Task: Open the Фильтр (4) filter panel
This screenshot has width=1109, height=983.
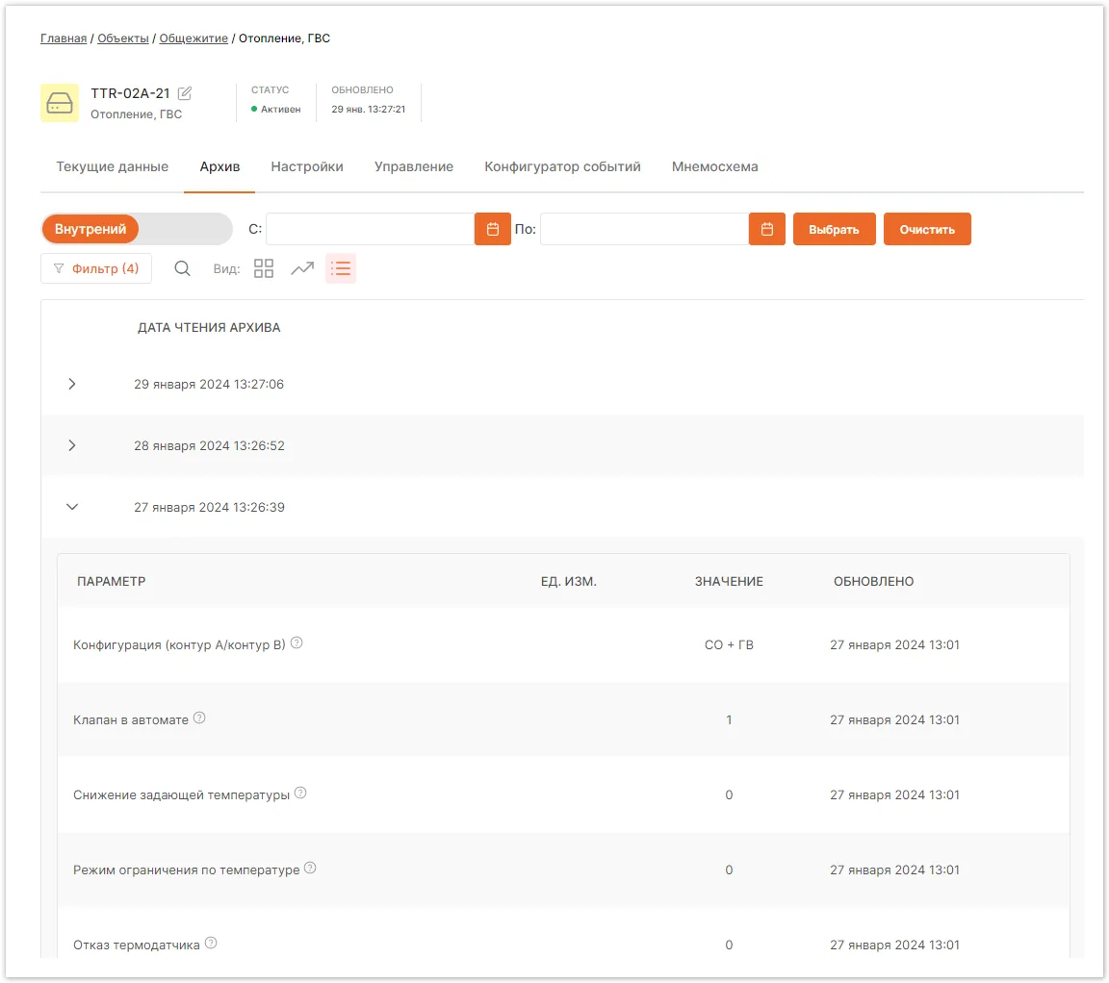Action: tap(96, 268)
